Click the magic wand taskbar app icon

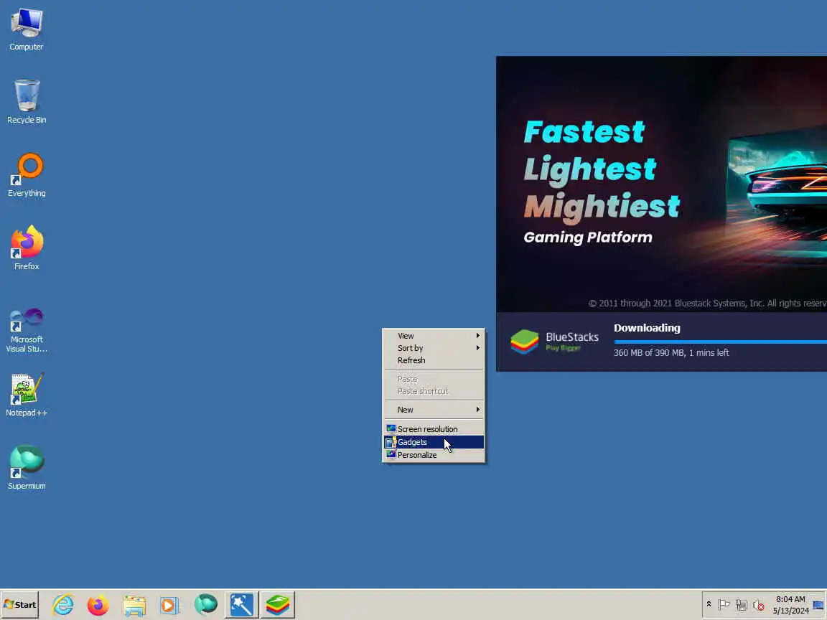point(241,605)
